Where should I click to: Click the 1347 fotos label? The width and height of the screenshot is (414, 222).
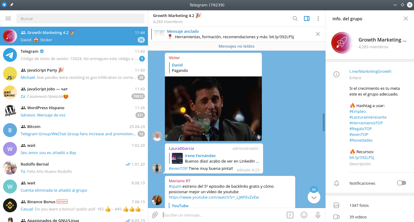[x=359, y=205]
